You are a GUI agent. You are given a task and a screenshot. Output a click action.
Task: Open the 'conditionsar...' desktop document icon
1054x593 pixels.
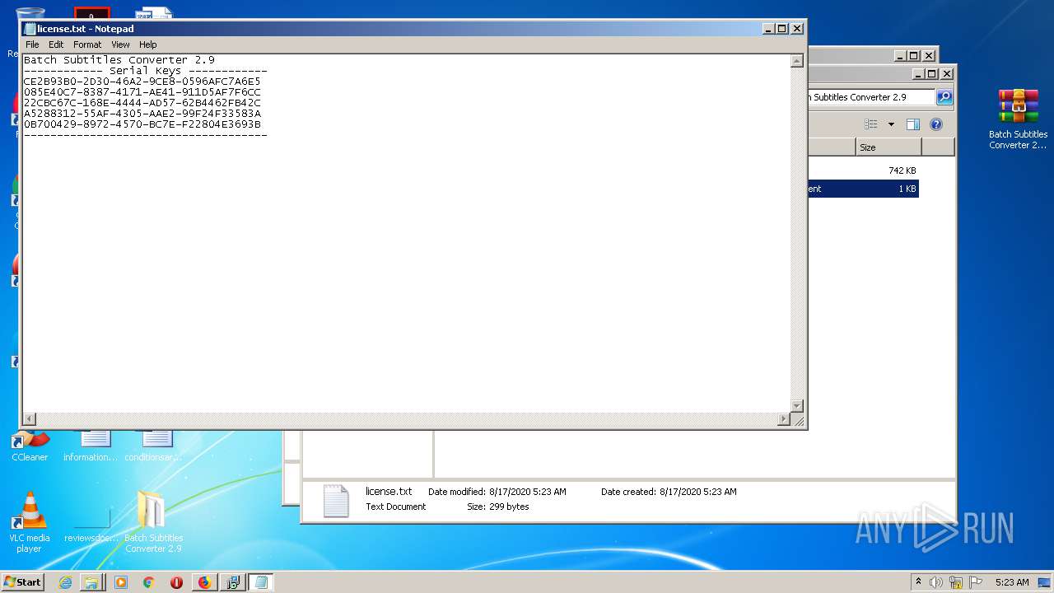point(153,446)
